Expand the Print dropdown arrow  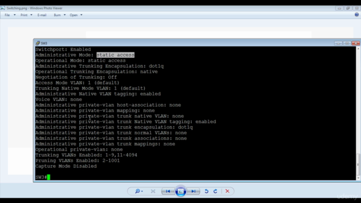[32, 15]
